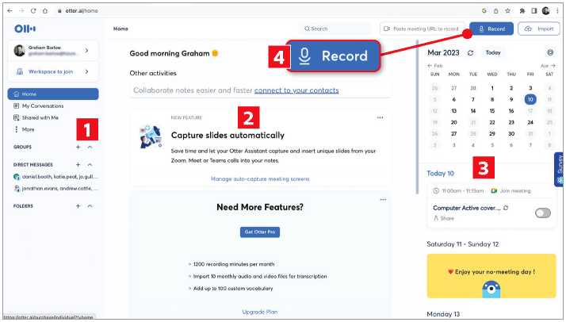
Task: Open options menu for Capture slides card
Action: coord(380,117)
